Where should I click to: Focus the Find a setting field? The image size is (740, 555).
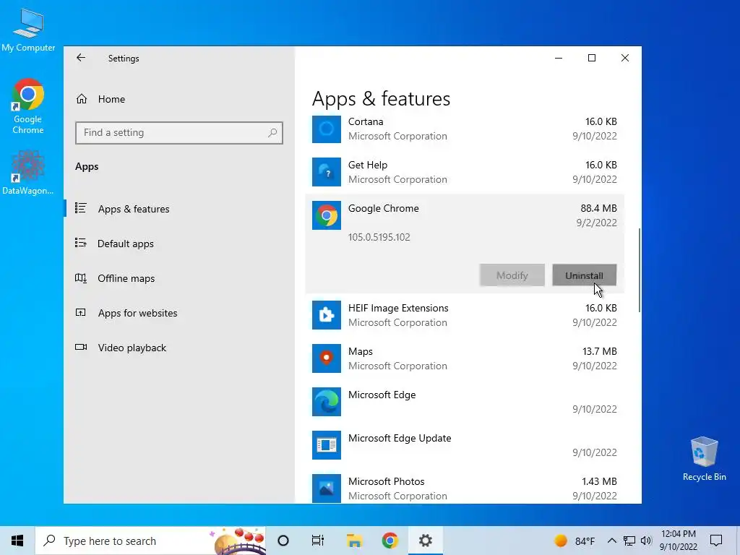(179, 133)
